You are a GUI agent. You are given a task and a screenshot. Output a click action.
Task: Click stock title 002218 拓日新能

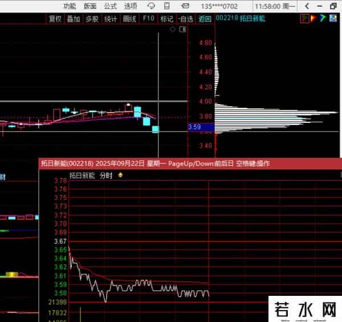point(241,18)
